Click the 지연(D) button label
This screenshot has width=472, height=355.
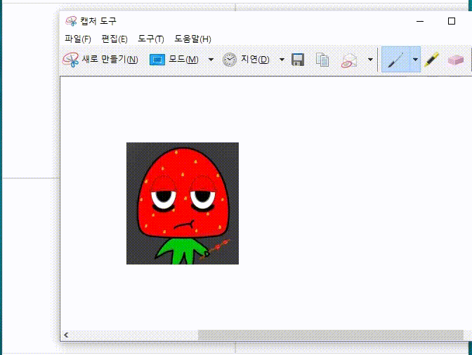[255, 60]
